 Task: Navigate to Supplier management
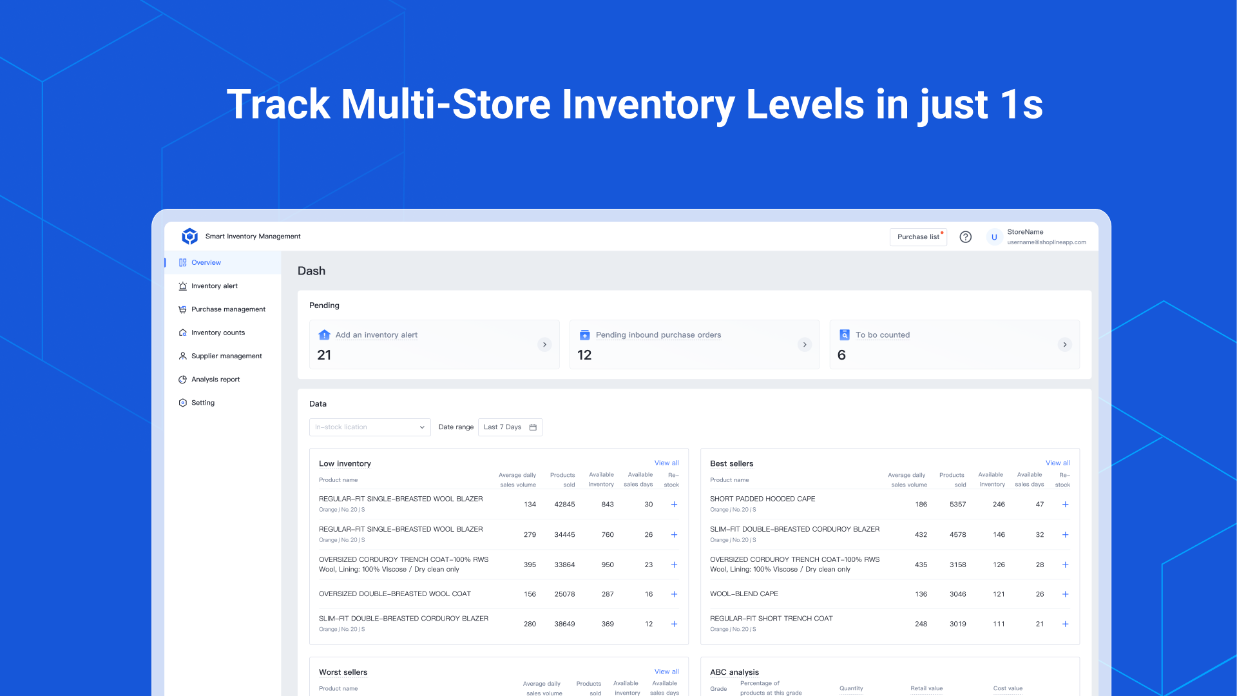tap(223, 356)
